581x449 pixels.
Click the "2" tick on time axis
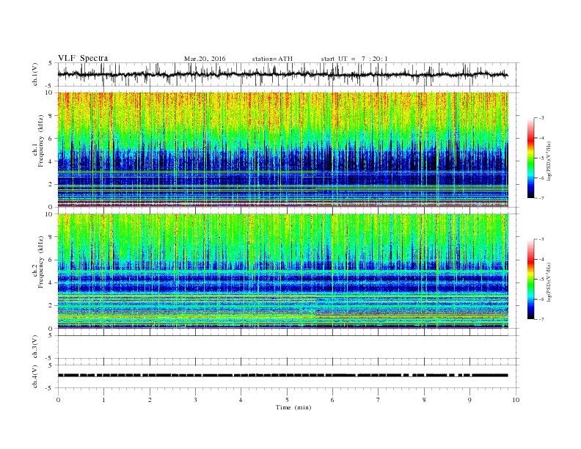pos(150,400)
